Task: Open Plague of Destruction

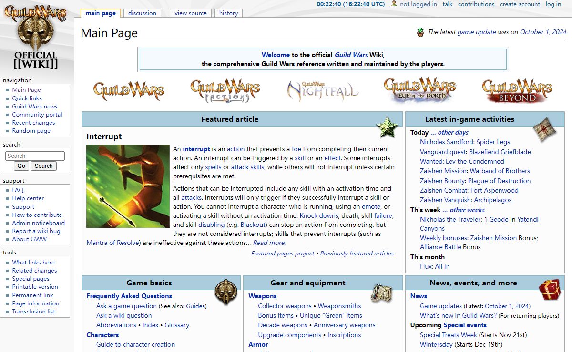Action: (499, 181)
